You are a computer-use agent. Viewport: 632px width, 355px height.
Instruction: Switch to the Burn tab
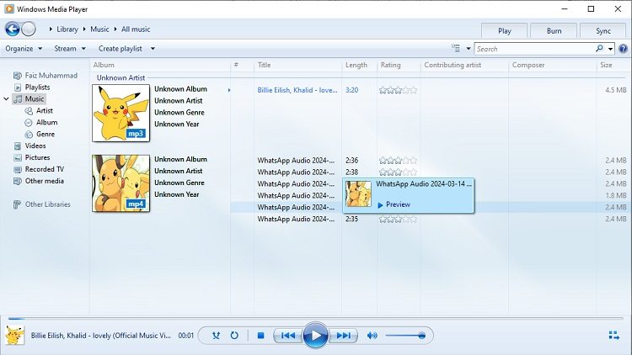[554, 30]
